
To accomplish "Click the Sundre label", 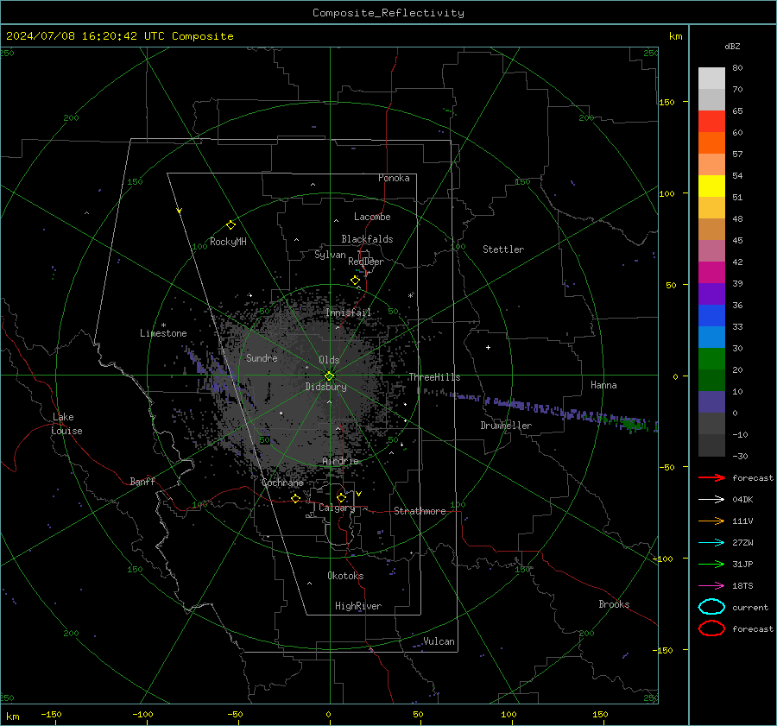I will click(262, 357).
